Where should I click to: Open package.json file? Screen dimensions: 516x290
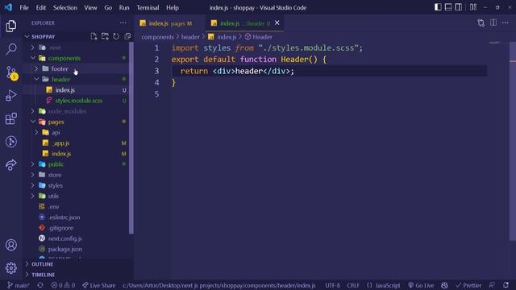coord(65,249)
